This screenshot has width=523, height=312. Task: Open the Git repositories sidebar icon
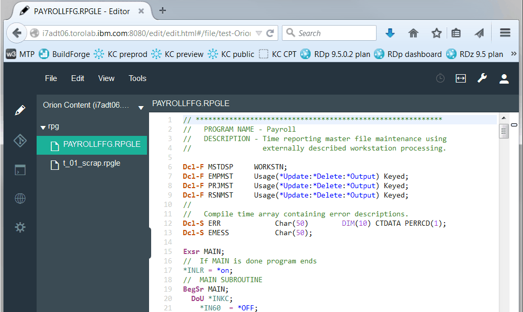20,140
